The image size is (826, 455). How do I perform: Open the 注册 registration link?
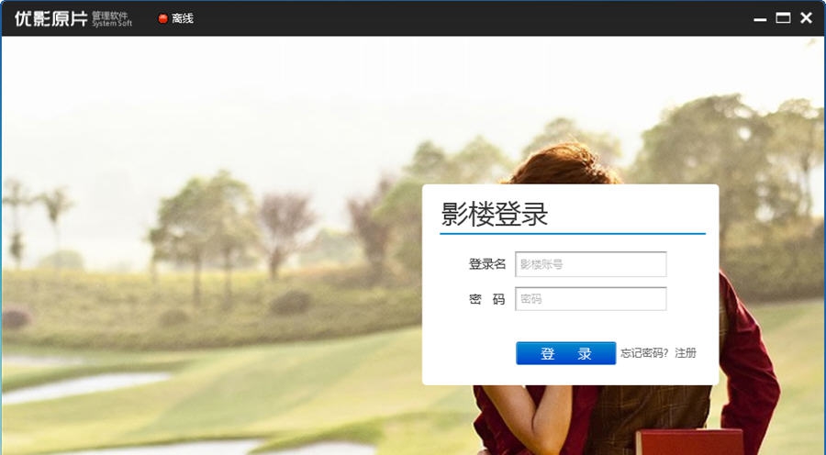(686, 353)
